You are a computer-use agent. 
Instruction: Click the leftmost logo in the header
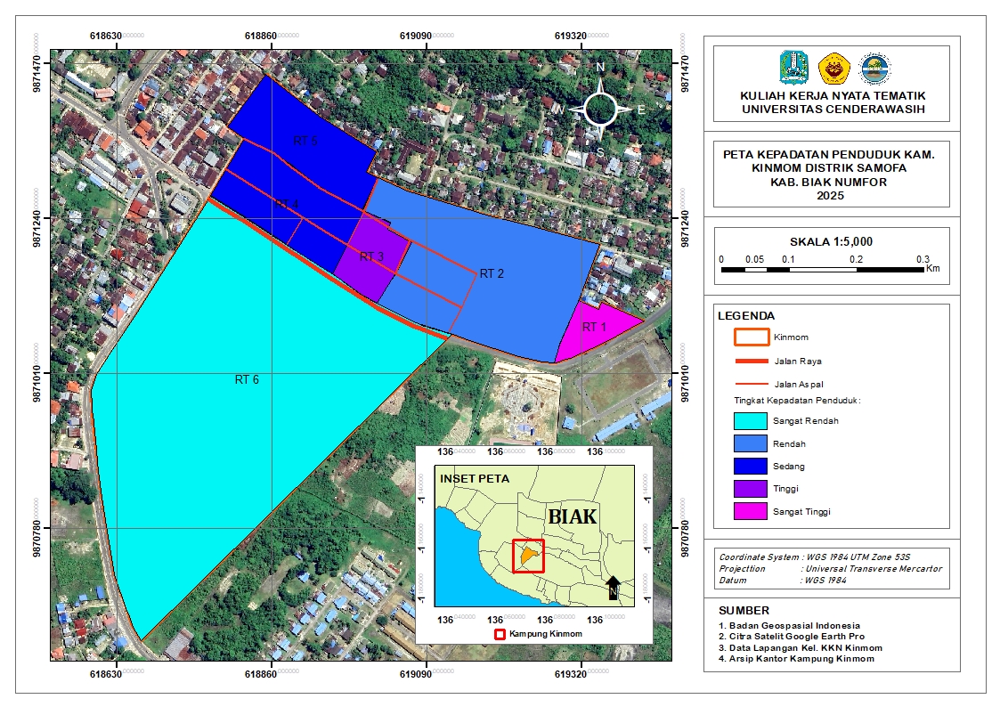793,68
